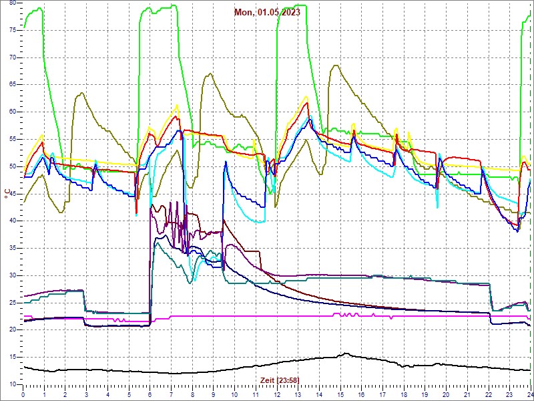Select hour 24 on the time axis
Screen dimensions: 534x401
coord(529,394)
